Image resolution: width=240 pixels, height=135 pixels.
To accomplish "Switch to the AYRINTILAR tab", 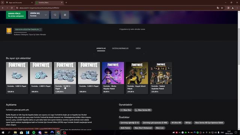I will point(101,48).
